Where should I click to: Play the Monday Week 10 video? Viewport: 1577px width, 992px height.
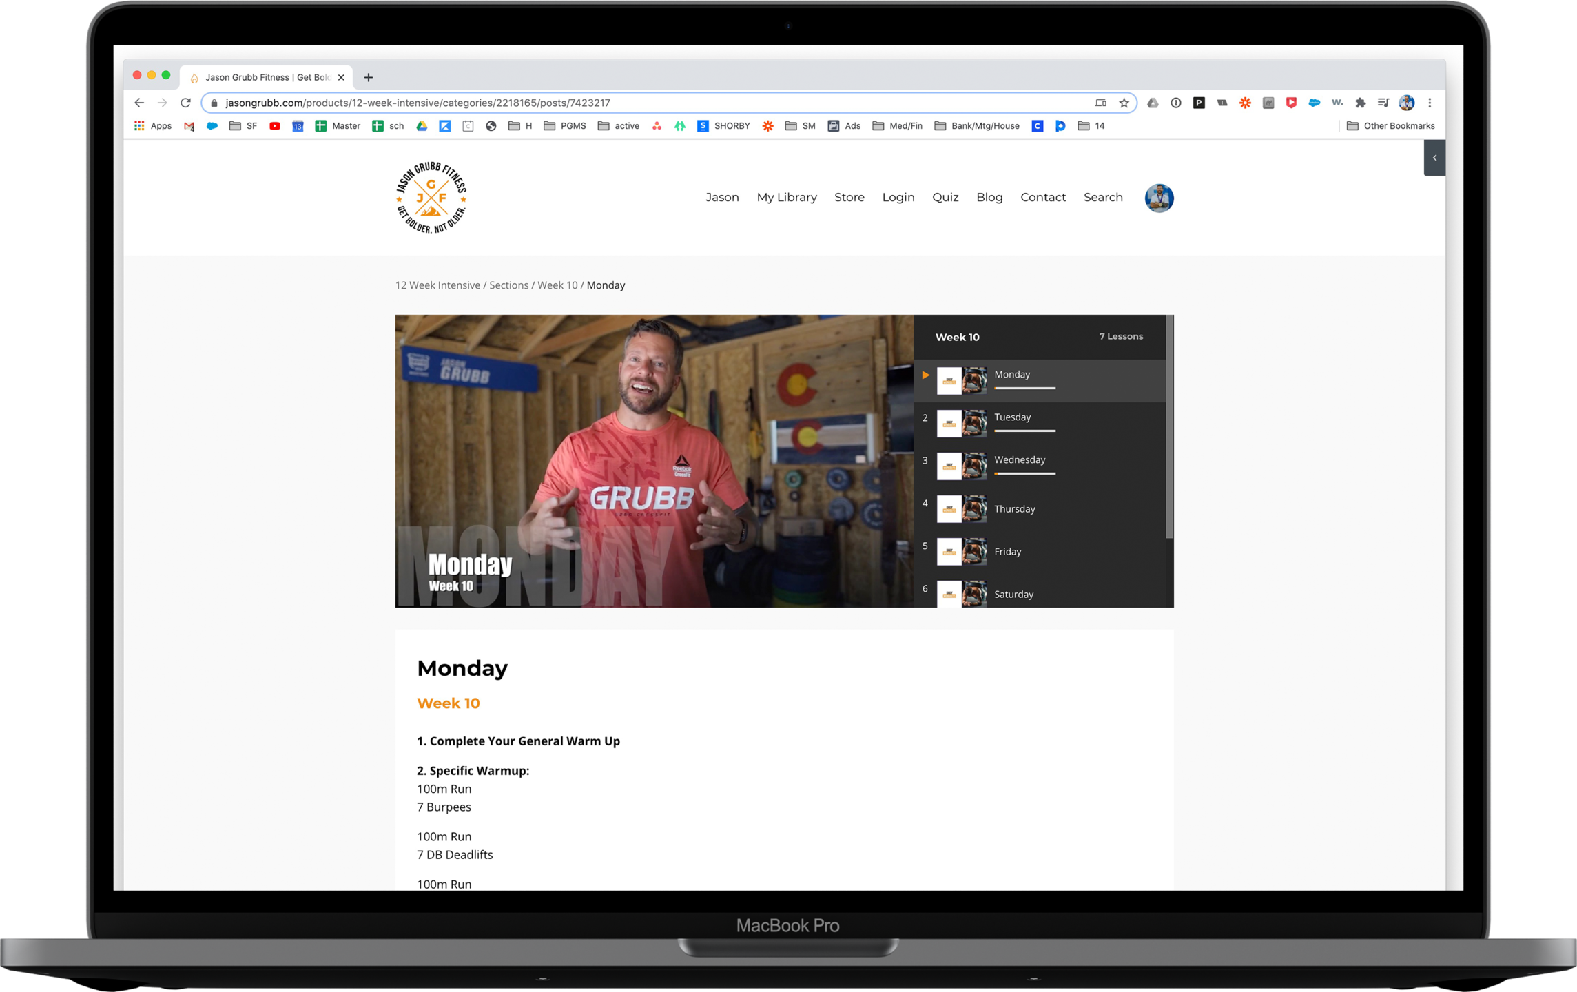(x=654, y=461)
